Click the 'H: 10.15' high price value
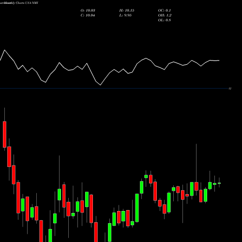The height and width of the screenshot is (242, 242). 127,11
